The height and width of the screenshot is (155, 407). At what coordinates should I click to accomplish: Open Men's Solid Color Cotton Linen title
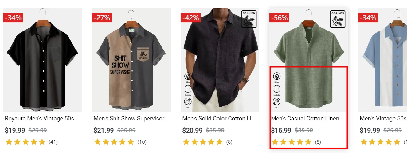click(219, 118)
